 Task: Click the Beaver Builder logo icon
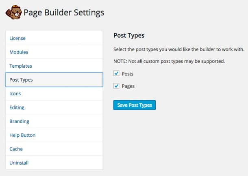coord(13,12)
